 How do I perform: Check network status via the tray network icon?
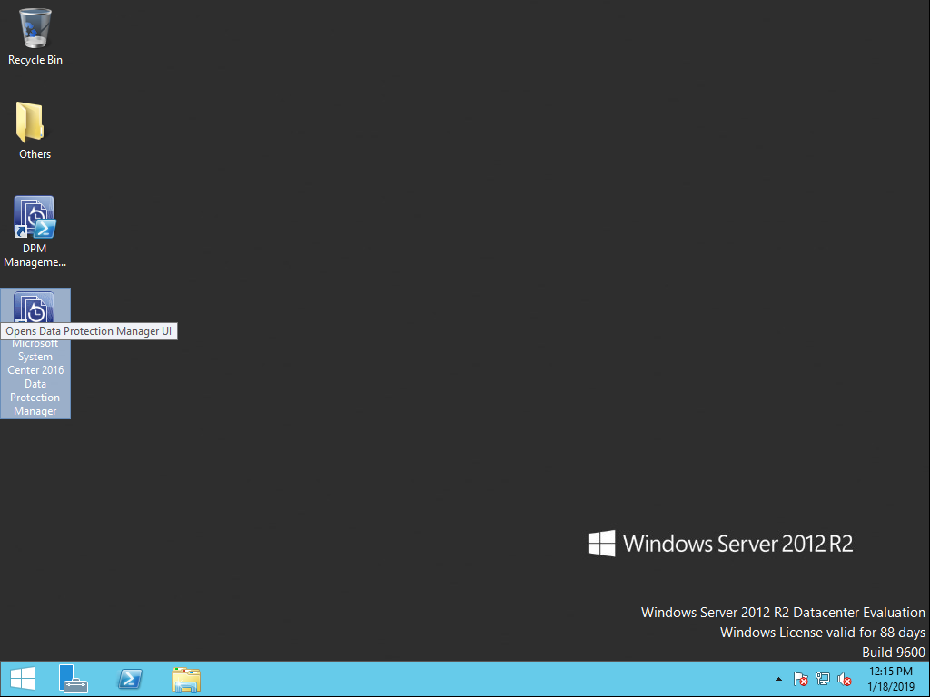pyautogui.click(x=822, y=679)
